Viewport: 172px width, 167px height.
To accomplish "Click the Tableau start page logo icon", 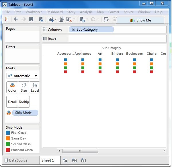I will click(x=7, y=19).
